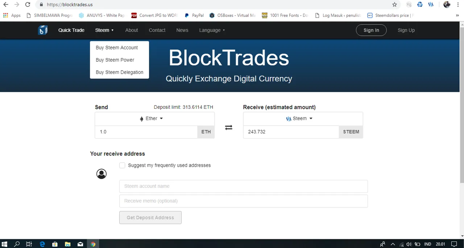
Task: Open the volume control in tray
Action: (x=409, y=244)
